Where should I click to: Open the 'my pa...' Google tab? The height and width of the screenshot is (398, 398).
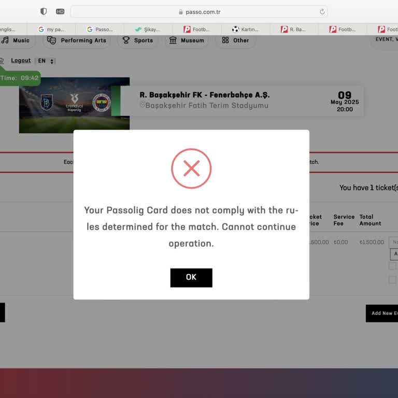pos(51,30)
